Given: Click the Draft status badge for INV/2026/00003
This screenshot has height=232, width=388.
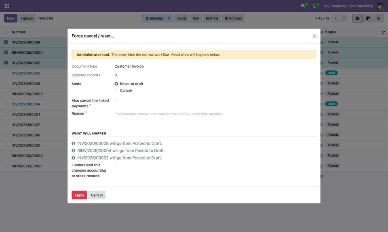Looking at the screenshot, I should click(x=331, y=73).
